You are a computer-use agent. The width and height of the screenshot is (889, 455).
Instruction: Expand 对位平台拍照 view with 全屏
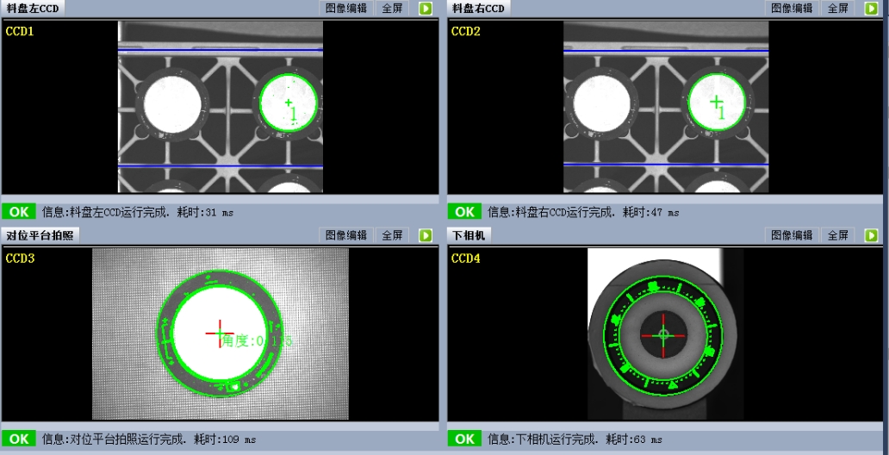tap(393, 235)
